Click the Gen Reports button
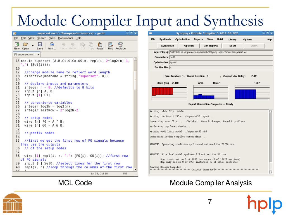 [211, 46]
